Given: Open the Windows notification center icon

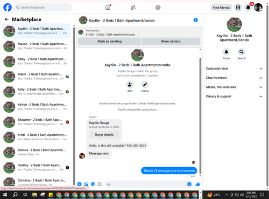Looking at the screenshot, I should click(262, 195).
